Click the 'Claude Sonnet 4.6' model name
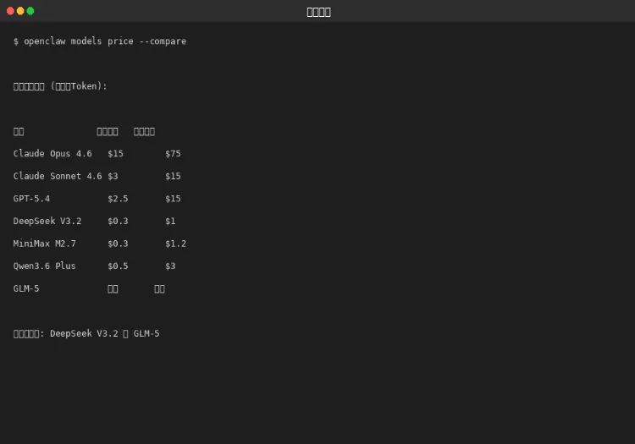Viewport: 635px width, 444px height. point(58,176)
